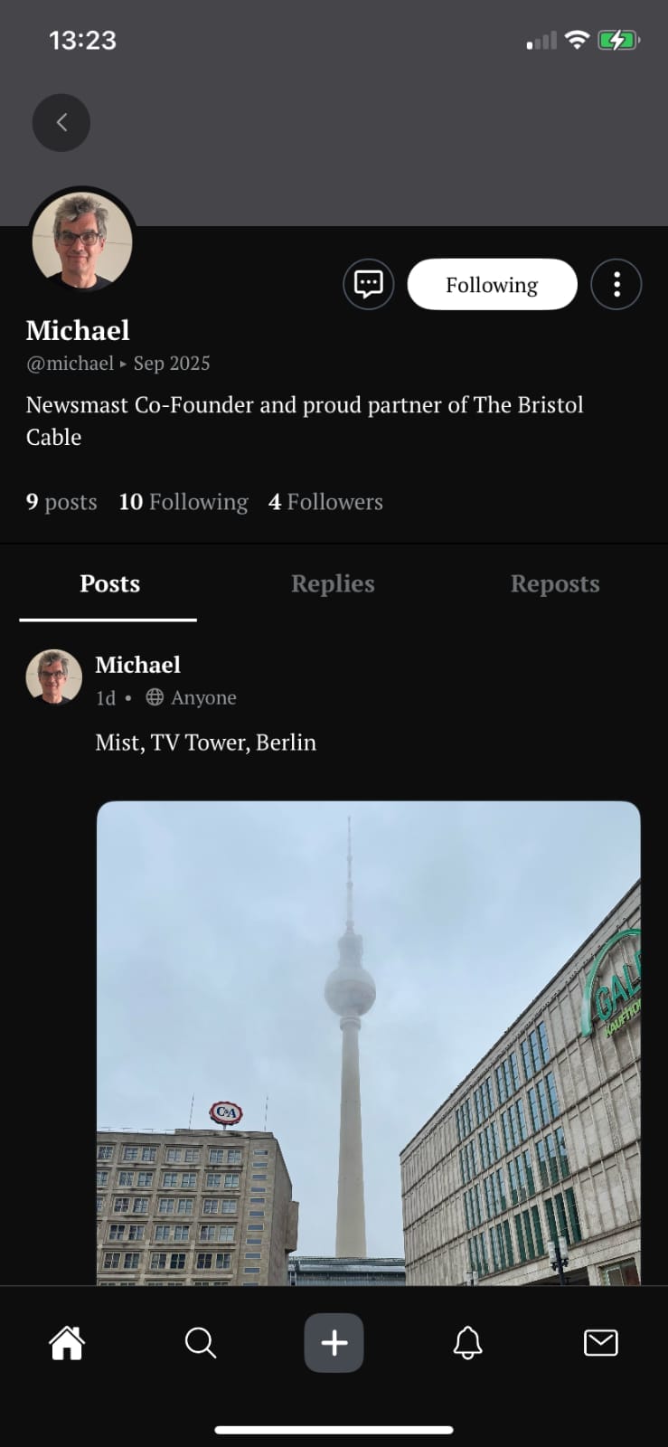Go to the Home feed icon
The height and width of the screenshot is (1447, 668).
tap(67, 1343)
